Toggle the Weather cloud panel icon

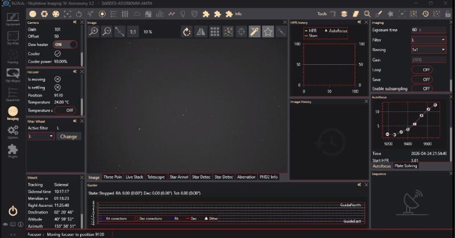click(136, 14)
